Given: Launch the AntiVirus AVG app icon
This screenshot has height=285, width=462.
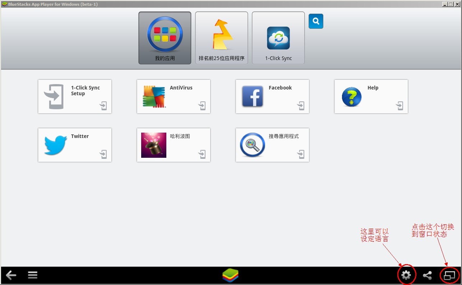Looking at the screenshot, I should [154, 97].
